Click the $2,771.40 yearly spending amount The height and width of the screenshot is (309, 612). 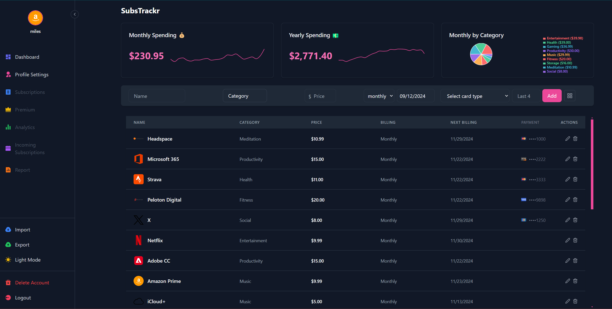(x=310, y=56)
